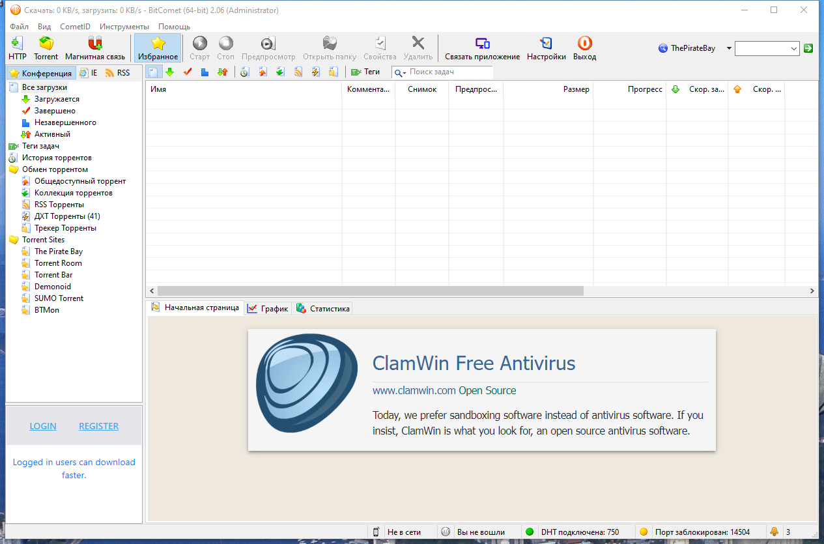Click the Выход exit icon
The image size is (824, 544).
tap(584, 44)
